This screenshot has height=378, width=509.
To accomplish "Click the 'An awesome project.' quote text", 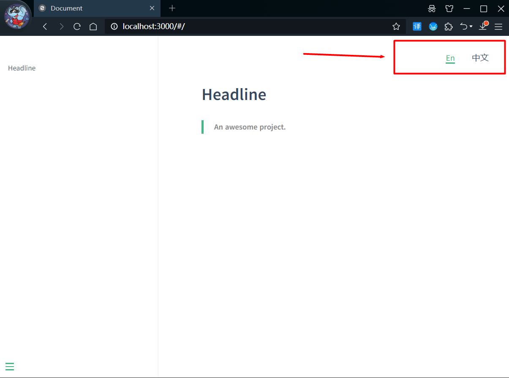I will [x=250, y=127].
